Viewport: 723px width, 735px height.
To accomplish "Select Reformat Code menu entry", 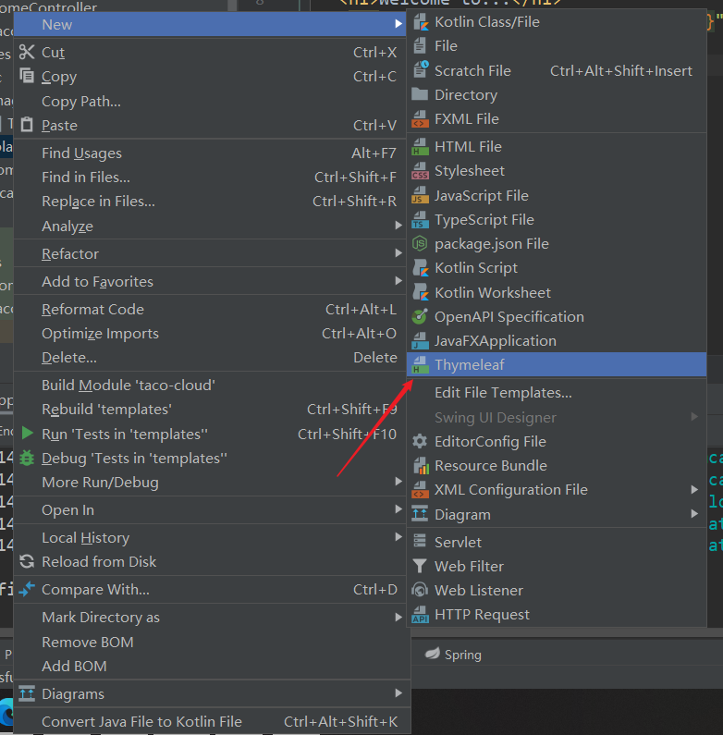I will tap(210, 310).
